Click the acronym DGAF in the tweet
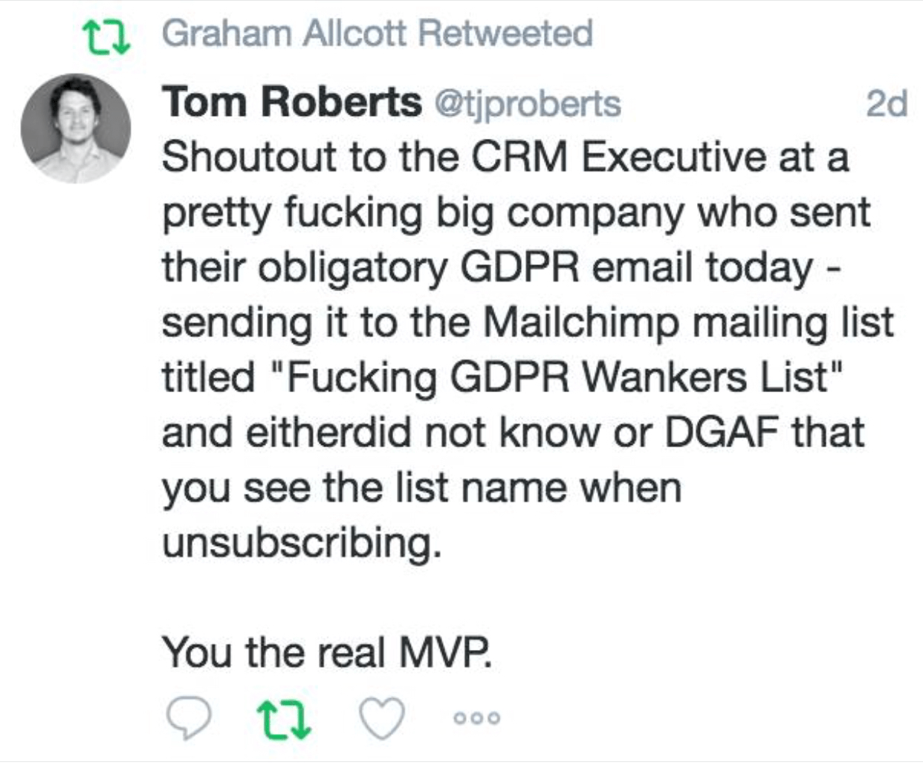This screenshot has width=923, height=771. coord(719,432)
